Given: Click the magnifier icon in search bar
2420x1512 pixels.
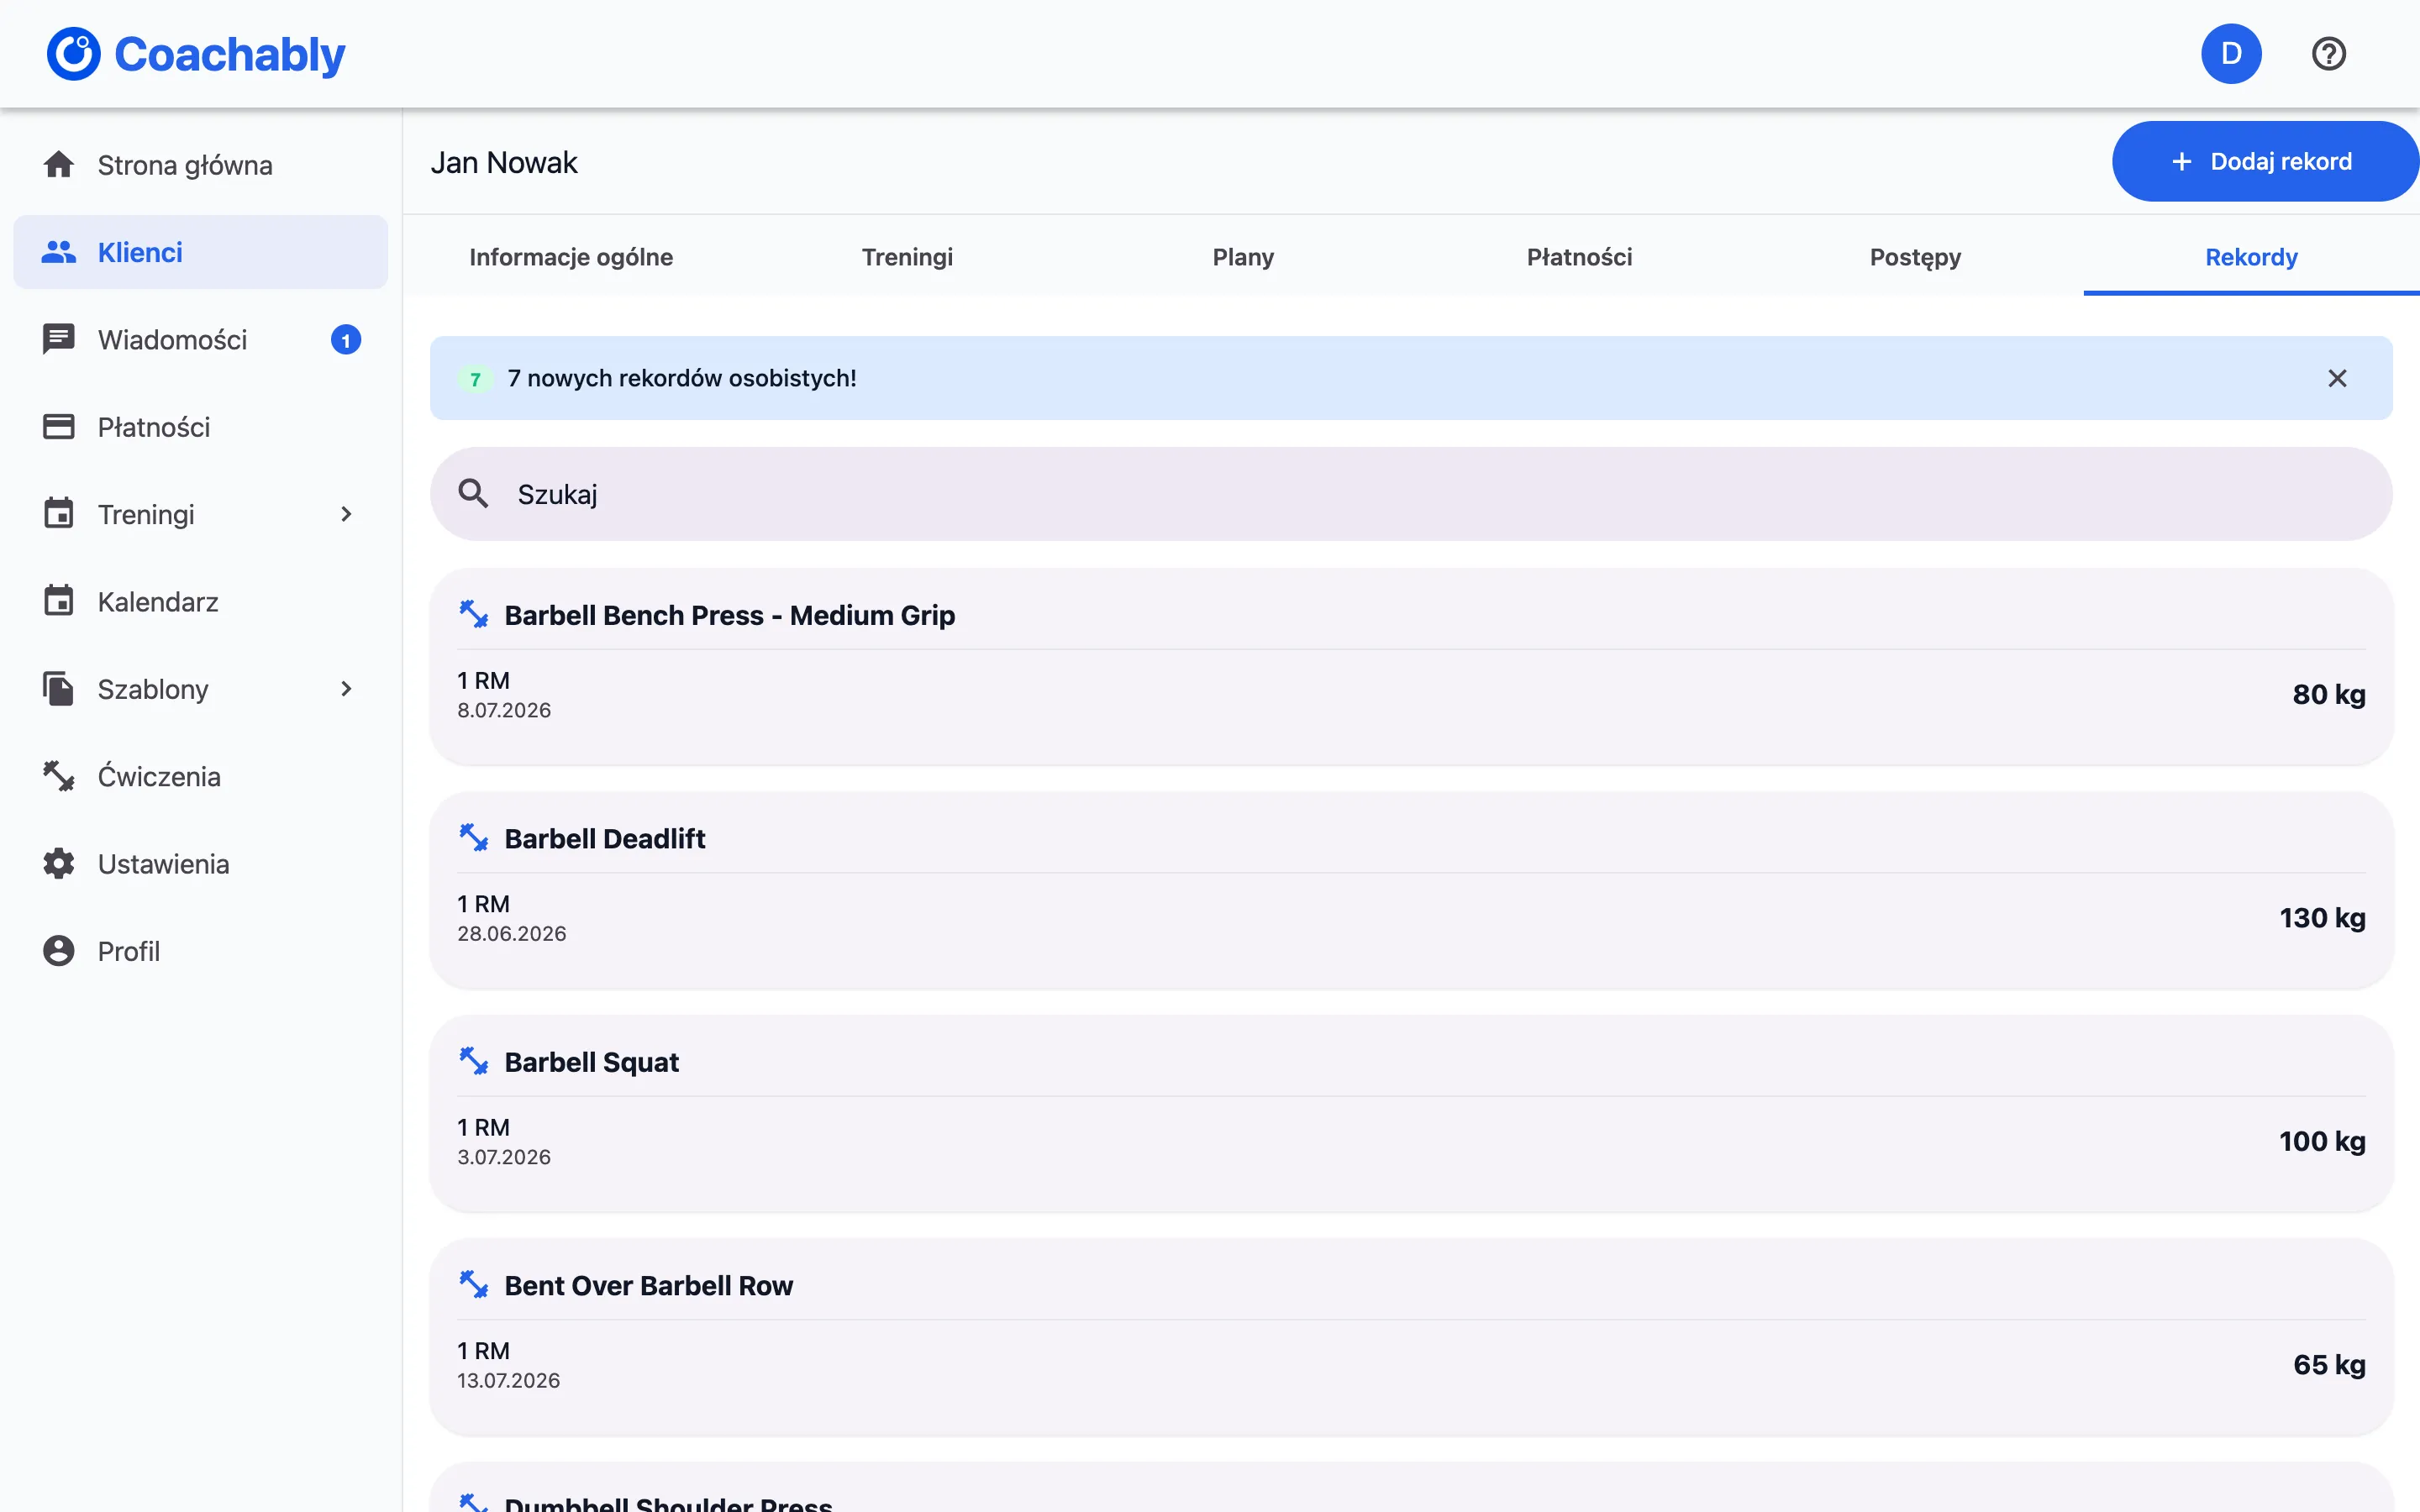Looking at the screenshot, I should (x=473, y=494).
